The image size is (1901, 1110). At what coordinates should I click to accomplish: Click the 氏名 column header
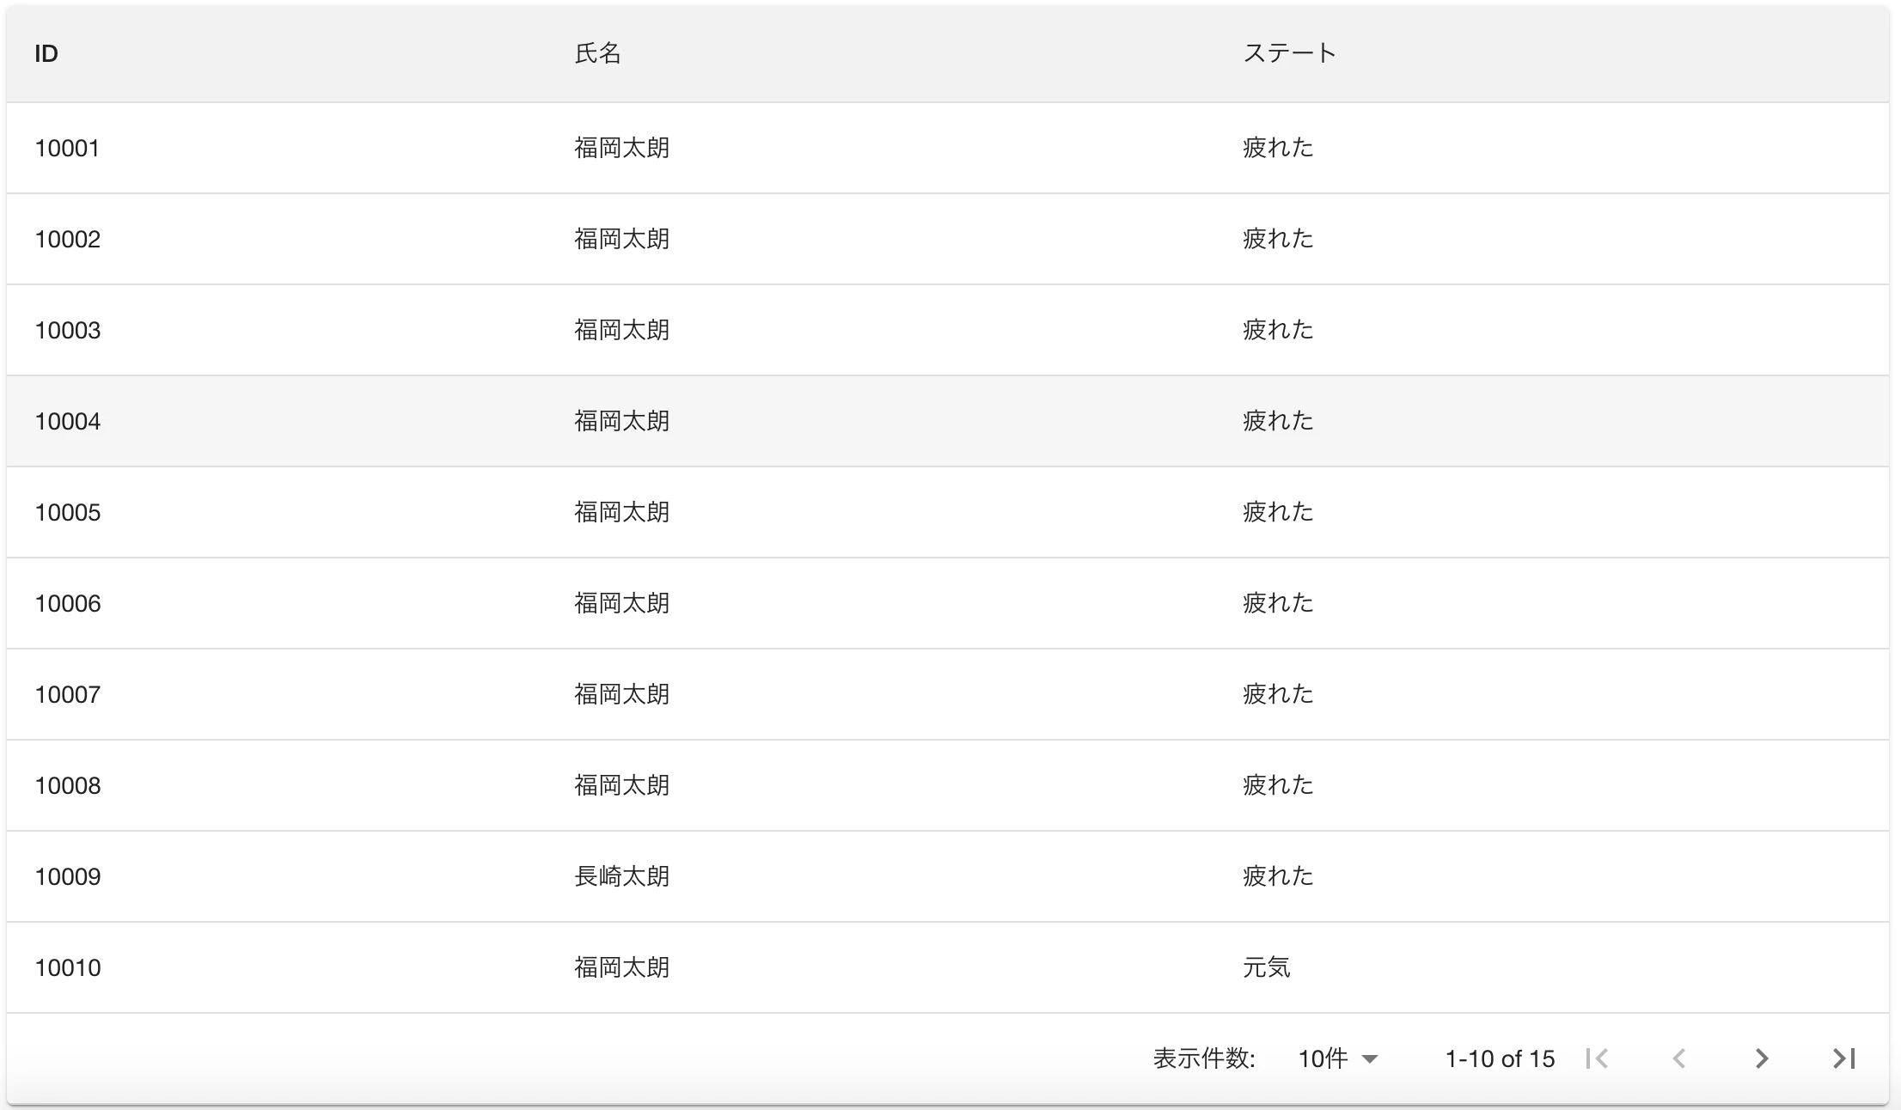click(x=596, y=53)
